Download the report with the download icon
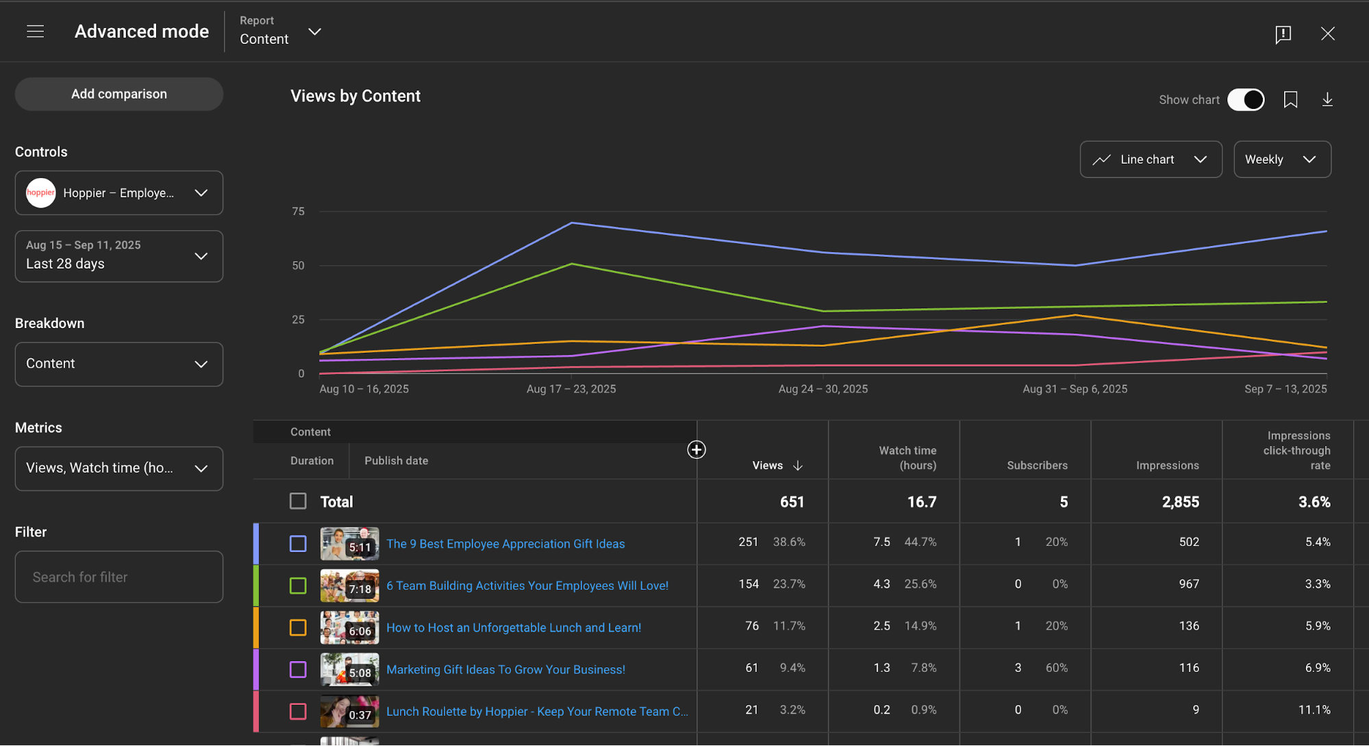Image resolution: width=1369 pixels, height=746 pixels. (1327, 99)
